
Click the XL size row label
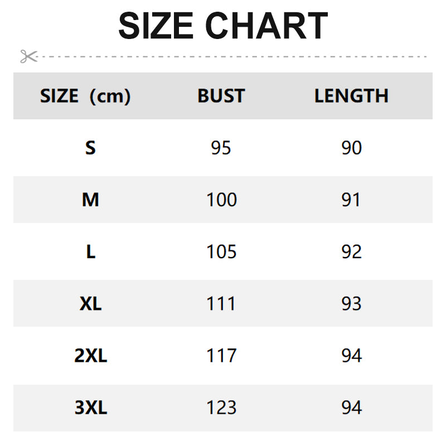(x=90, y=304)
